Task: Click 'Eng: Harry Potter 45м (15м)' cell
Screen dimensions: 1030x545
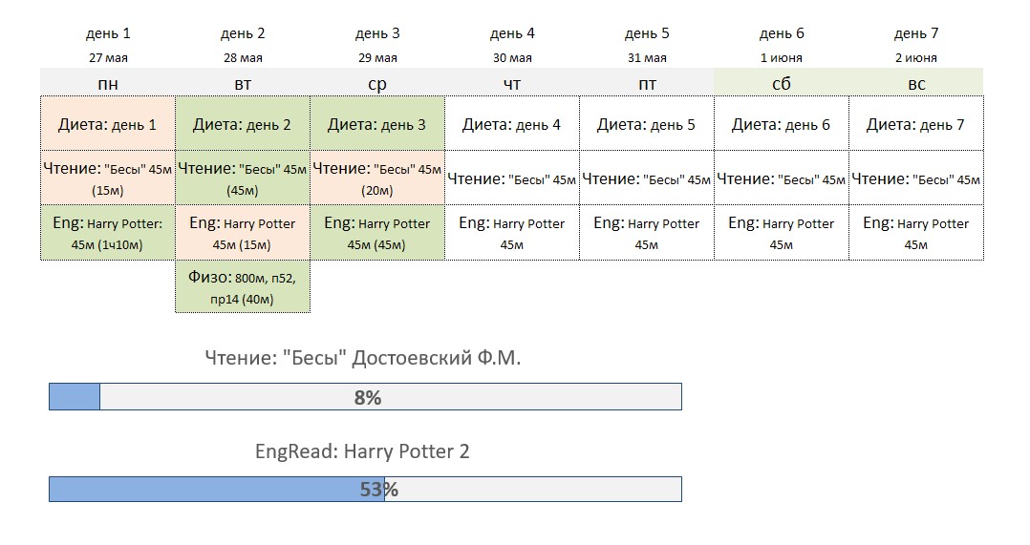Action: [243, 233]
